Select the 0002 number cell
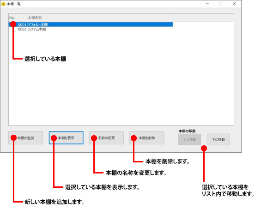 [x=22, y=29]
